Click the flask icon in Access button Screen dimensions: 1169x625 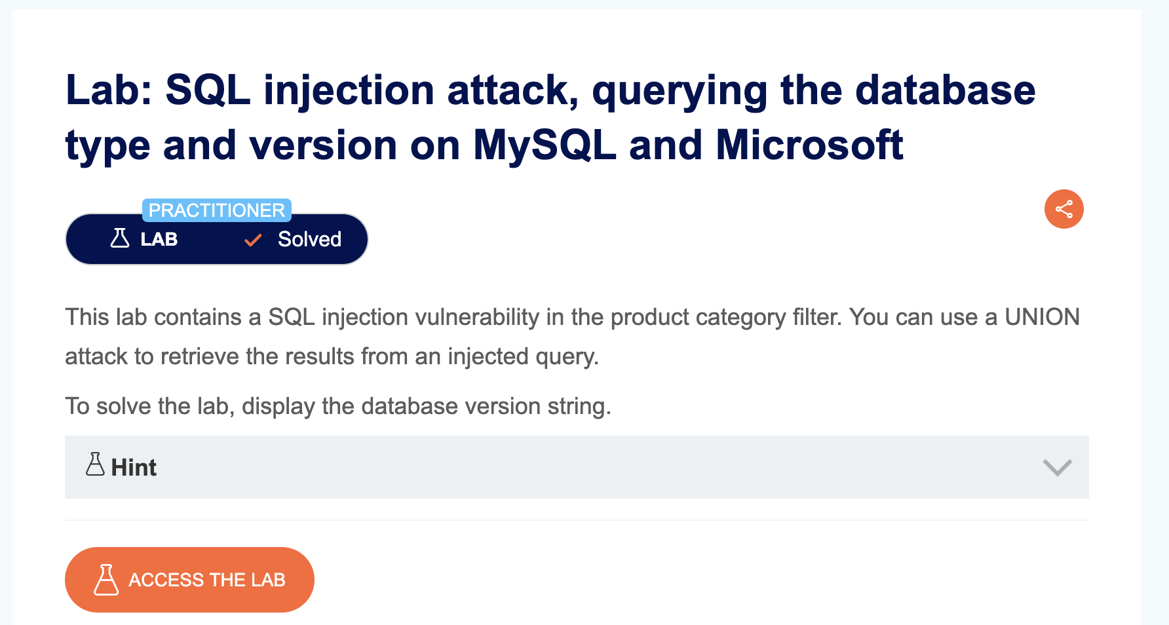coord(106,580)
